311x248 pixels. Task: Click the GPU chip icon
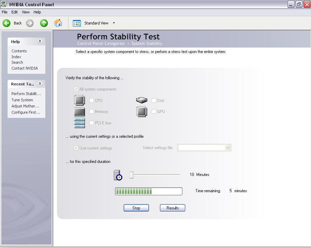(x=142, y=112)
